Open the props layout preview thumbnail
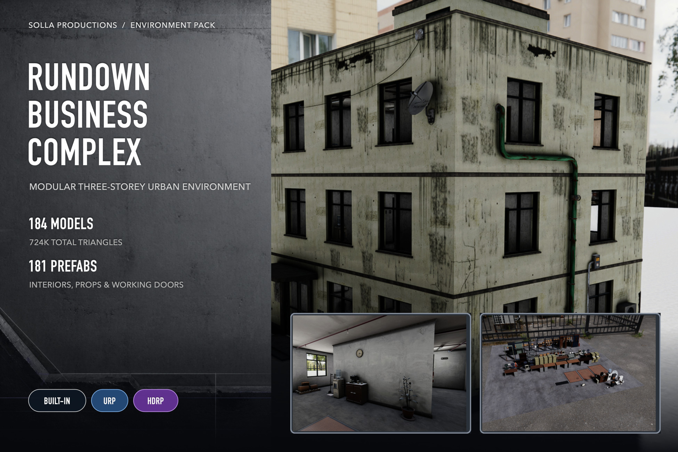Image resolution: width=678 pixels, height=452 pixels. click(570, 373)
